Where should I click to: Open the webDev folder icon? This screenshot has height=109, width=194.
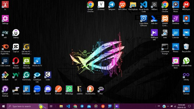[80, 90]
